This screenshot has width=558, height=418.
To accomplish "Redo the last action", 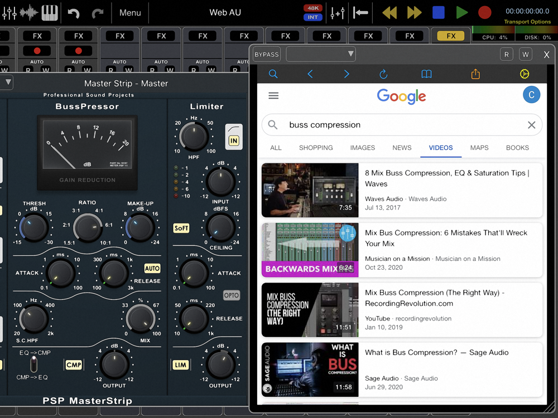I will 97,13.
